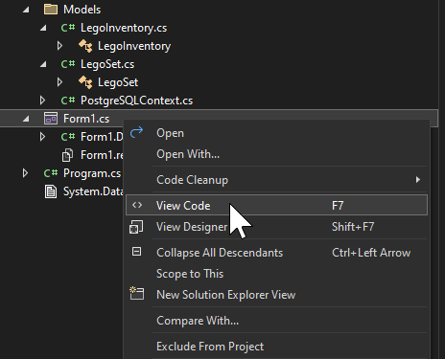Open the Code Cleanup submenu arrow
This screenshot has width=445, height=359.
[418, 180]
